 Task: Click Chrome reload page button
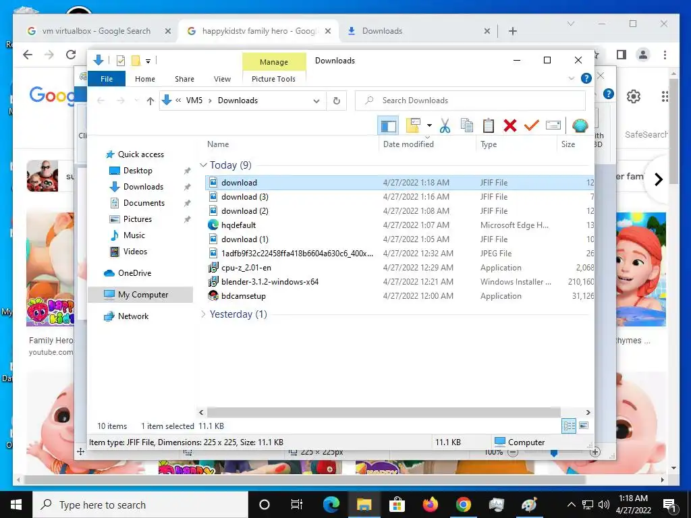(70, 55)
